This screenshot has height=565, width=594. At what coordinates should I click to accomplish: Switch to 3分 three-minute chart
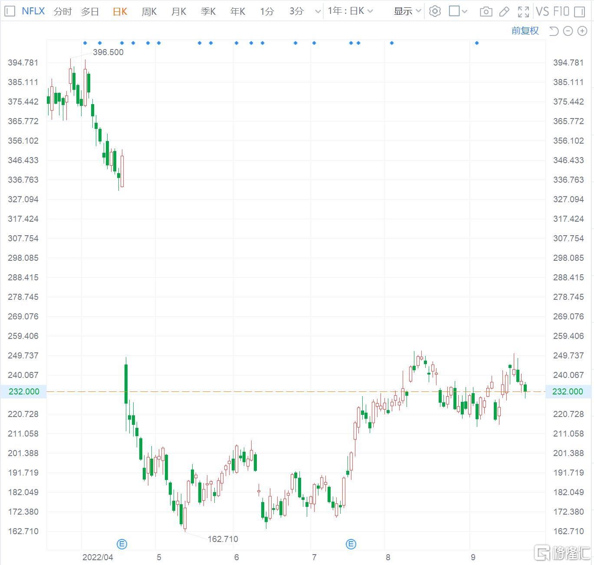(x=296, y=11)
